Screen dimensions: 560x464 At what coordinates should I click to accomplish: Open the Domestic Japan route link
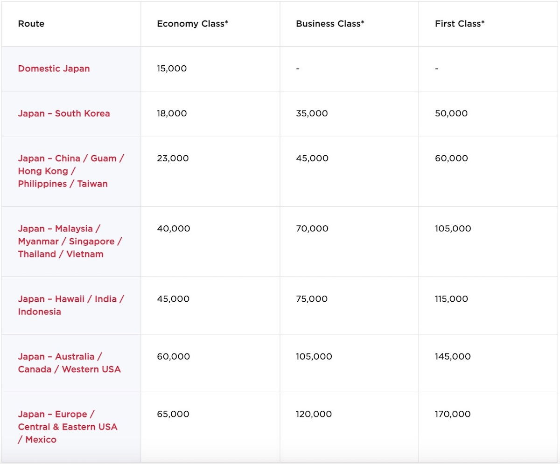54,69
